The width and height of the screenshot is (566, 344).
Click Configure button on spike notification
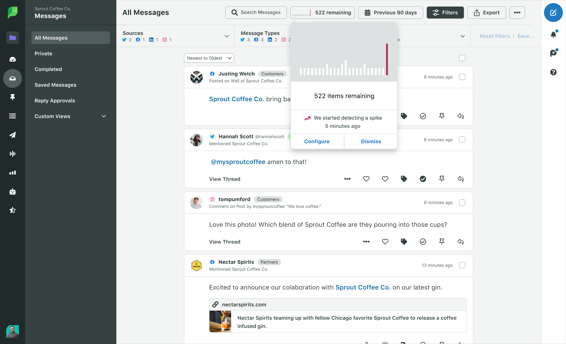tap(317, 141)
